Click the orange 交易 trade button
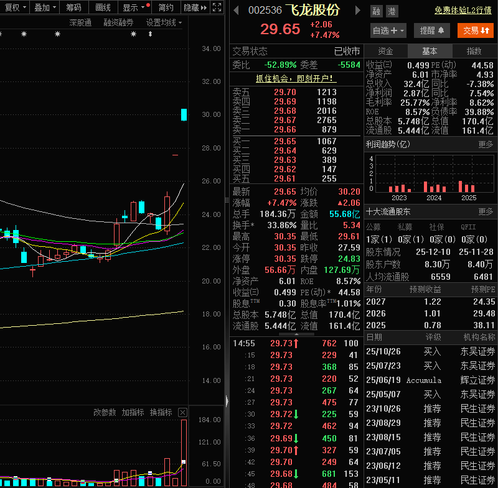Image resolution: width=498 pixels, height=488 pixels. (x=475, y=30)
